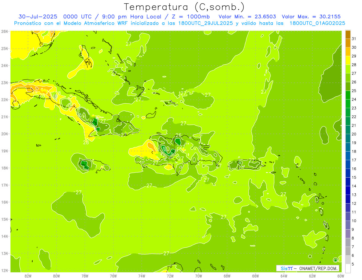Click the "25" color bar label

(x=354, y=91)
